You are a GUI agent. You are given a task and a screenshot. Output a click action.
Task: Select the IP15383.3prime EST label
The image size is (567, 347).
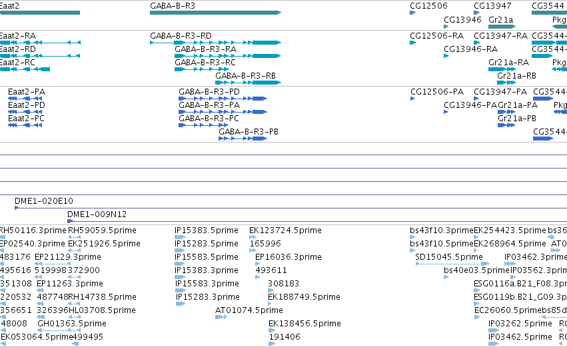tap(207, 270)
